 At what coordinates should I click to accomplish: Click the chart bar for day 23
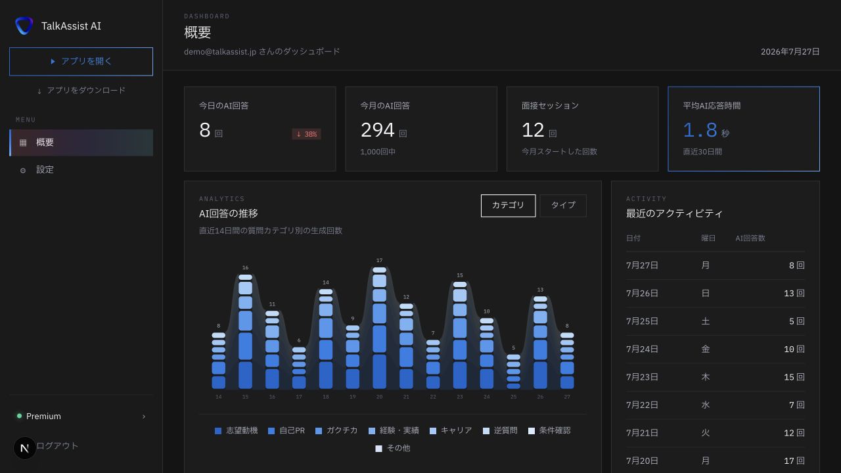click(x=460, y=336)
